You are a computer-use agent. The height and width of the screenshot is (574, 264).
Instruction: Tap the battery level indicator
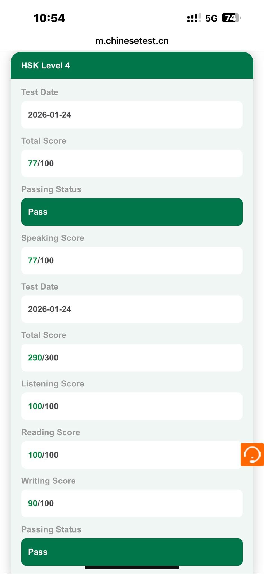(231, 18)
